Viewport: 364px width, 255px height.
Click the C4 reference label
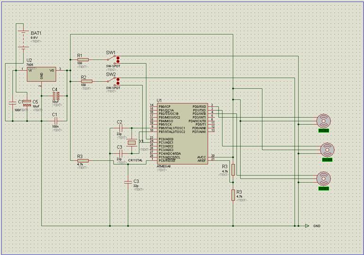(x=54, y=89)
